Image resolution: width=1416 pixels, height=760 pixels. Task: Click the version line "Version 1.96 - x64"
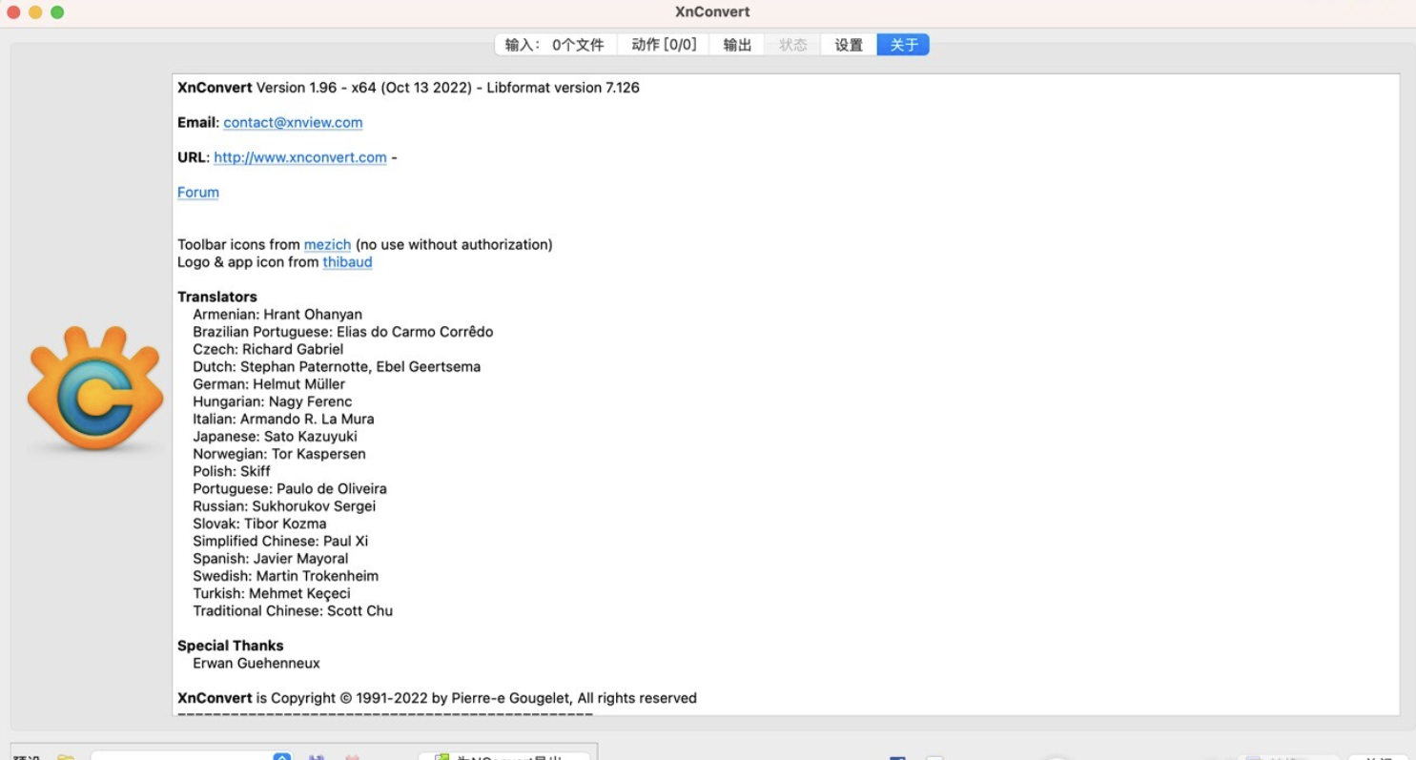tap(318, 88)
